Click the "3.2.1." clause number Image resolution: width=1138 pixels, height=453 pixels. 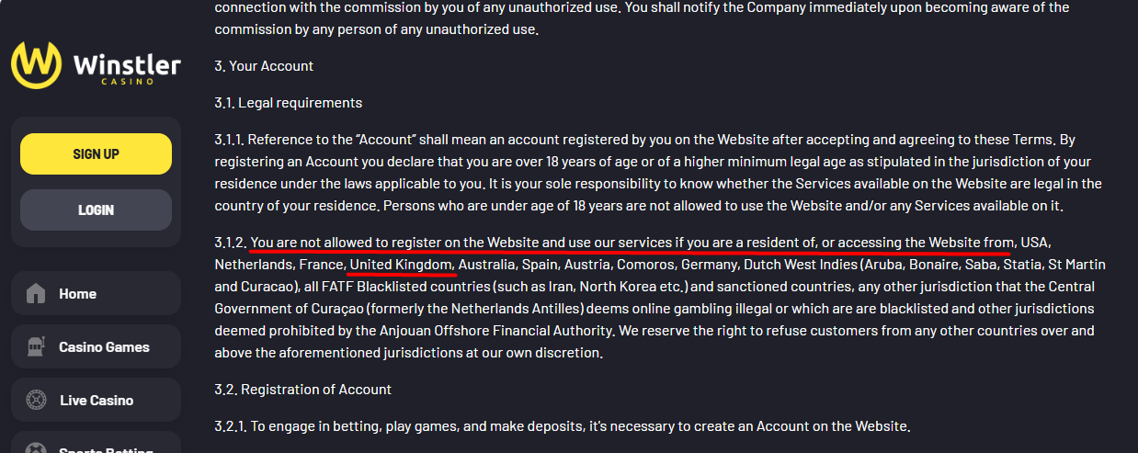click(x=230, y=426)
